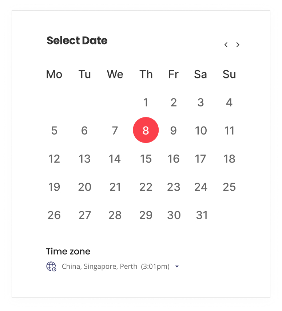Select the highlighted date 8

click(x=146, y=130)
